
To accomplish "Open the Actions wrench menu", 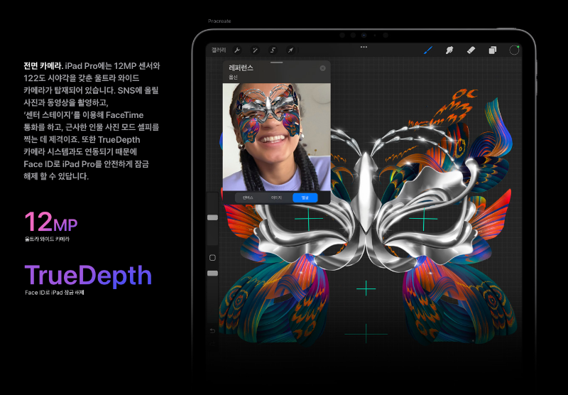I will coord(237,50).
